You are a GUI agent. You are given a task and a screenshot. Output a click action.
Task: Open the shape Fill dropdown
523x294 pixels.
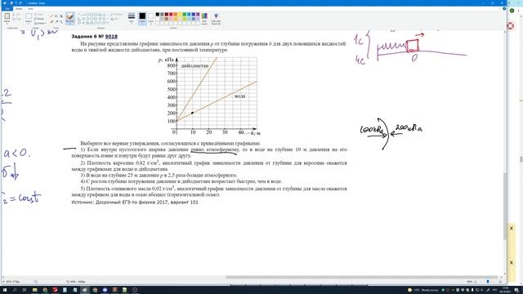tap(114, 19)
